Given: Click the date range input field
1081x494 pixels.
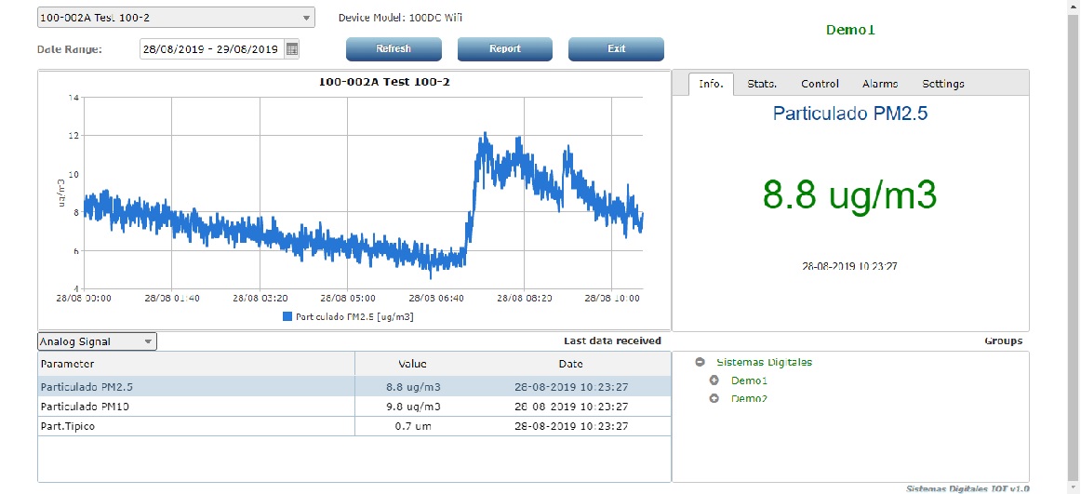Looking at the screenshot, I should pyautogui.click(x=210, y=49).
